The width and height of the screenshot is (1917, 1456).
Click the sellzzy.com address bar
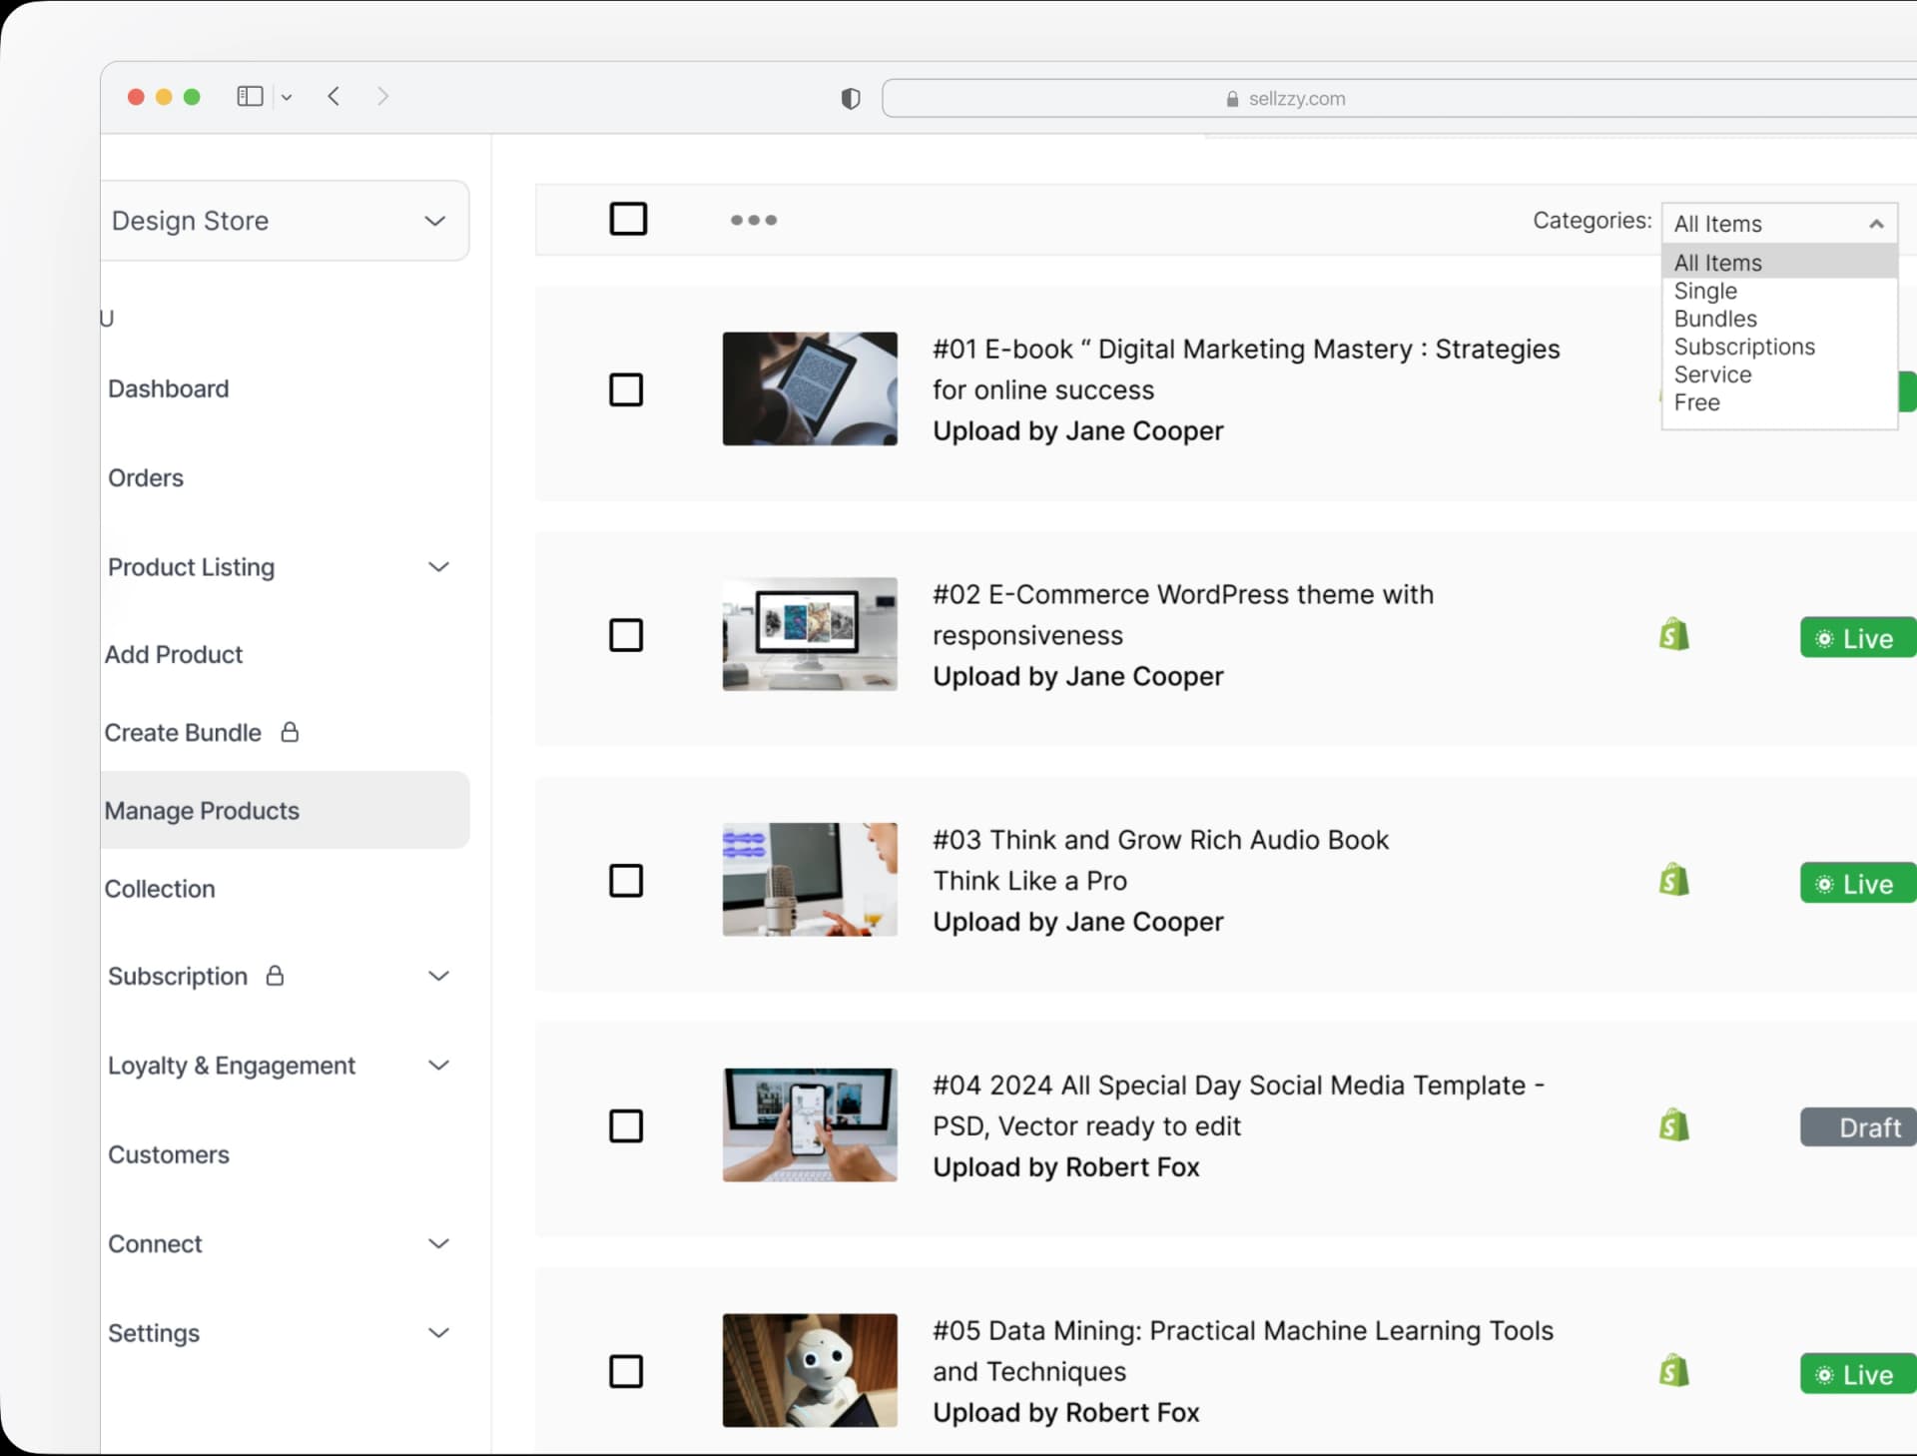point(1296,99)
